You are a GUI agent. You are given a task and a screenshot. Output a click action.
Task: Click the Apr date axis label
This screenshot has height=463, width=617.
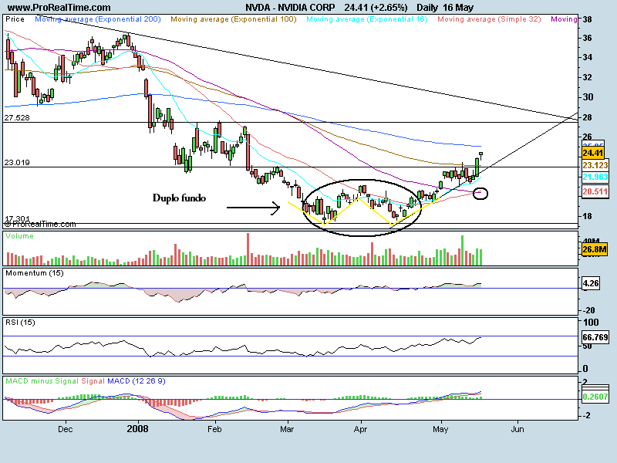pos(360,429)
